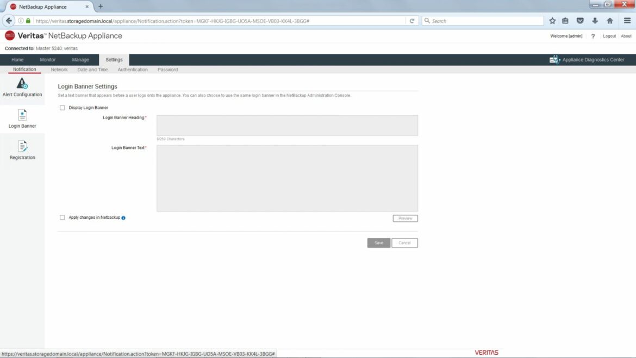The height and width of the screenshot is (358, 636).
Task: Open a new browser tab
Action: point(101,7)
